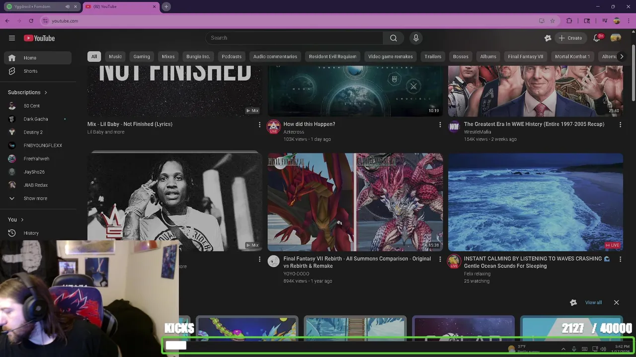Open options for Lil Baby mix
636x357 pixels.
point(259,124)
